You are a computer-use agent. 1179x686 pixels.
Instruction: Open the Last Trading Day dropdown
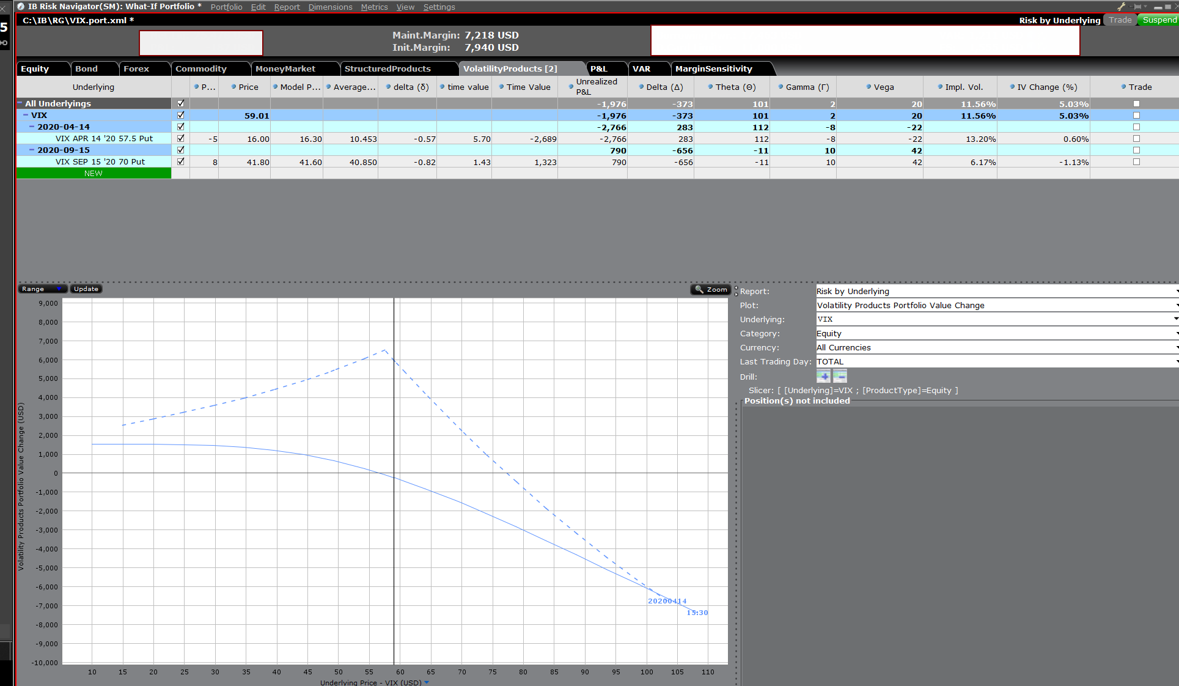(1174, 361)
